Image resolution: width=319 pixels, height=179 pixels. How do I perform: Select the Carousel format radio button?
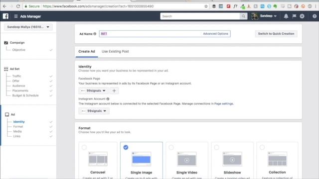coord(84,147)
